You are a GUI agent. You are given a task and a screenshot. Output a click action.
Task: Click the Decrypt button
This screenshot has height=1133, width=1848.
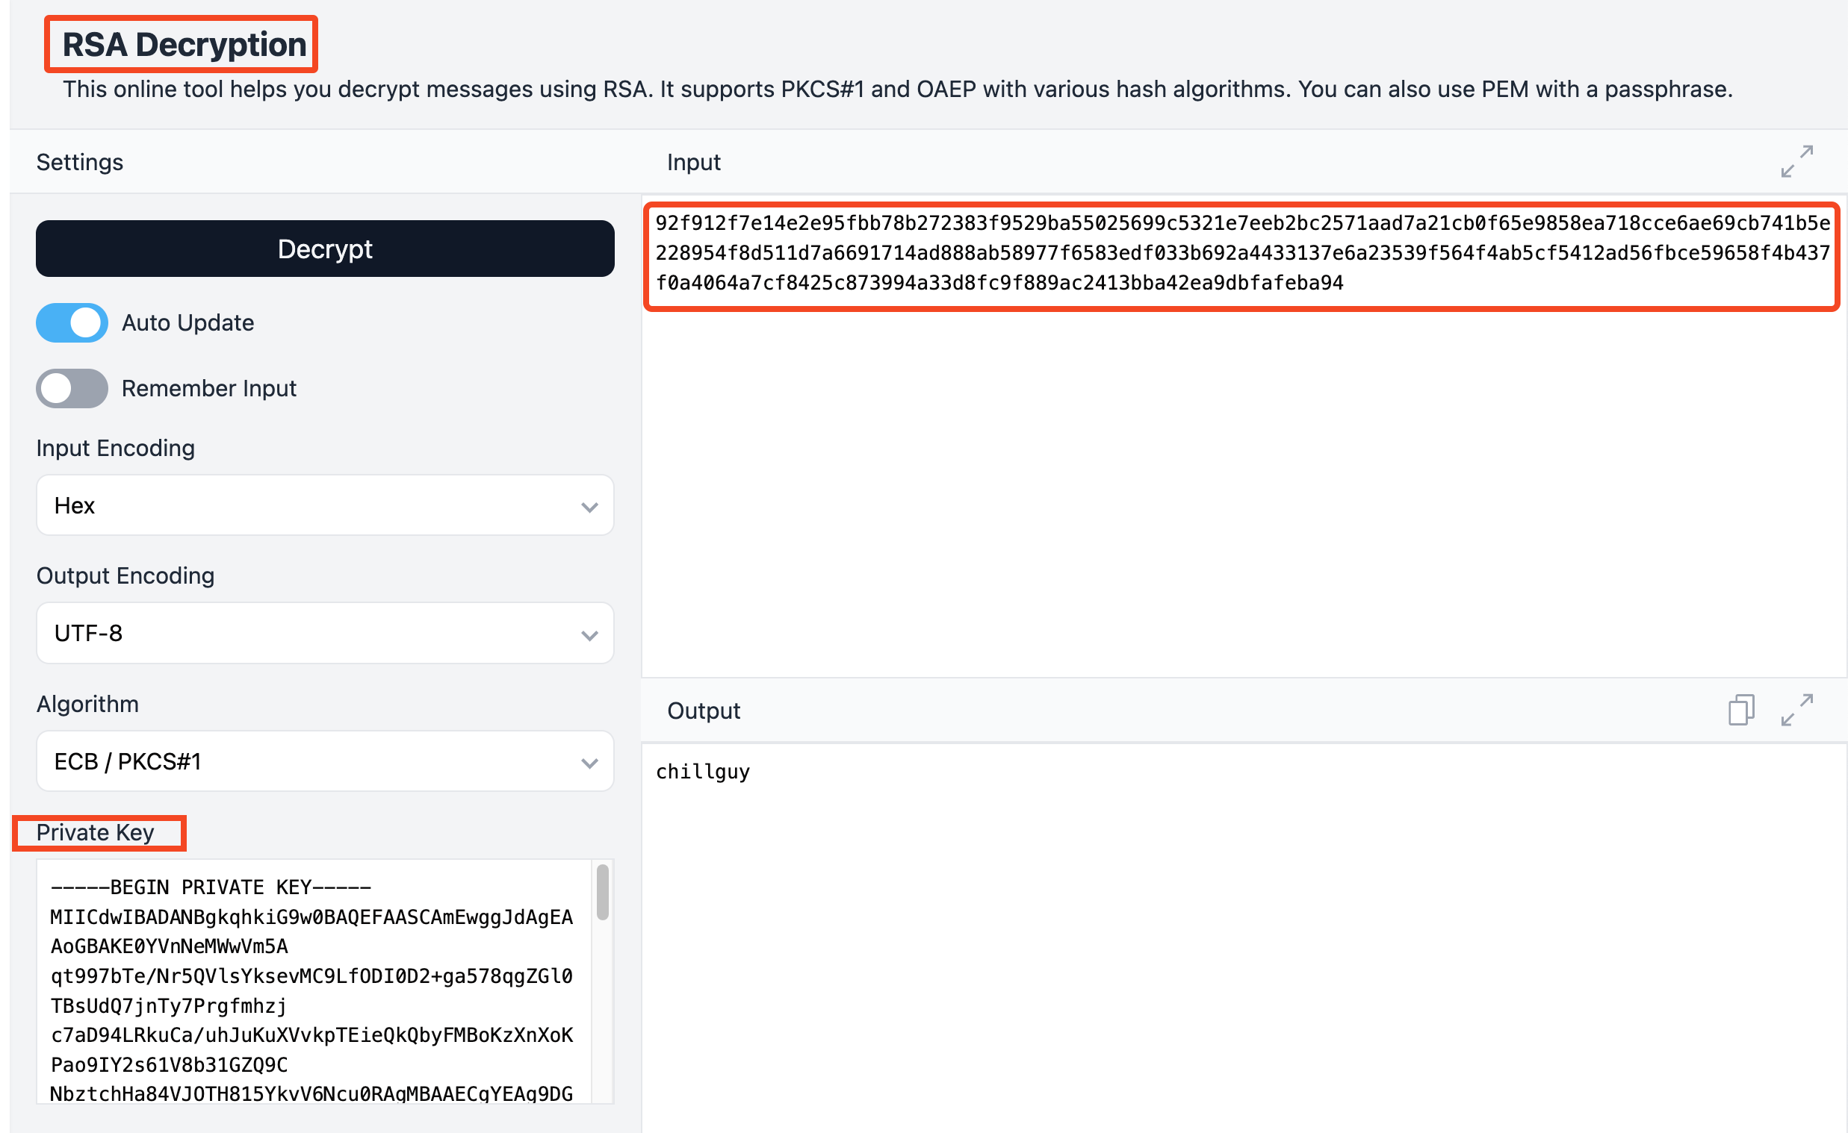pos(325,249)
